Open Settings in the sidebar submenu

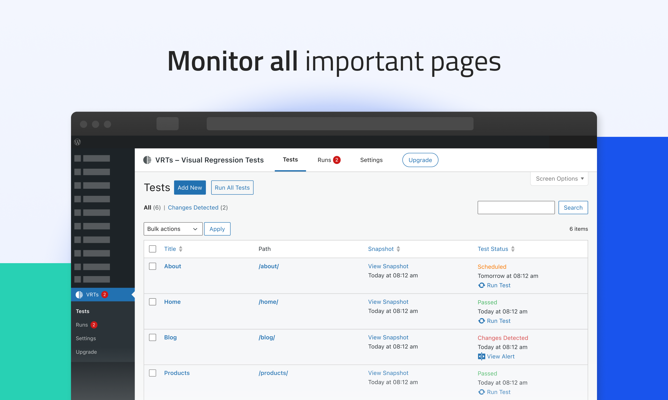pos(86,338)
